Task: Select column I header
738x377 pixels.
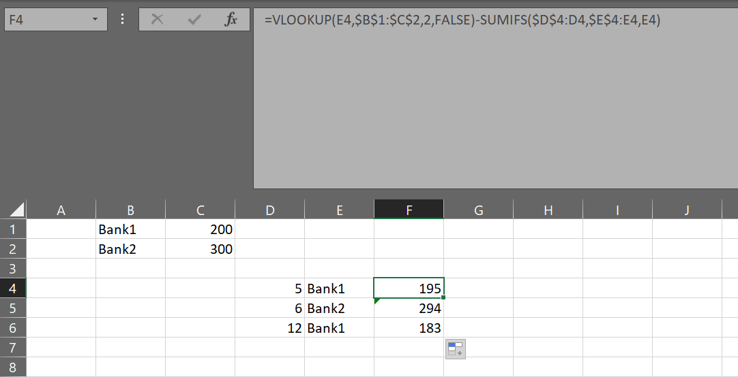Action: point(617,210)
